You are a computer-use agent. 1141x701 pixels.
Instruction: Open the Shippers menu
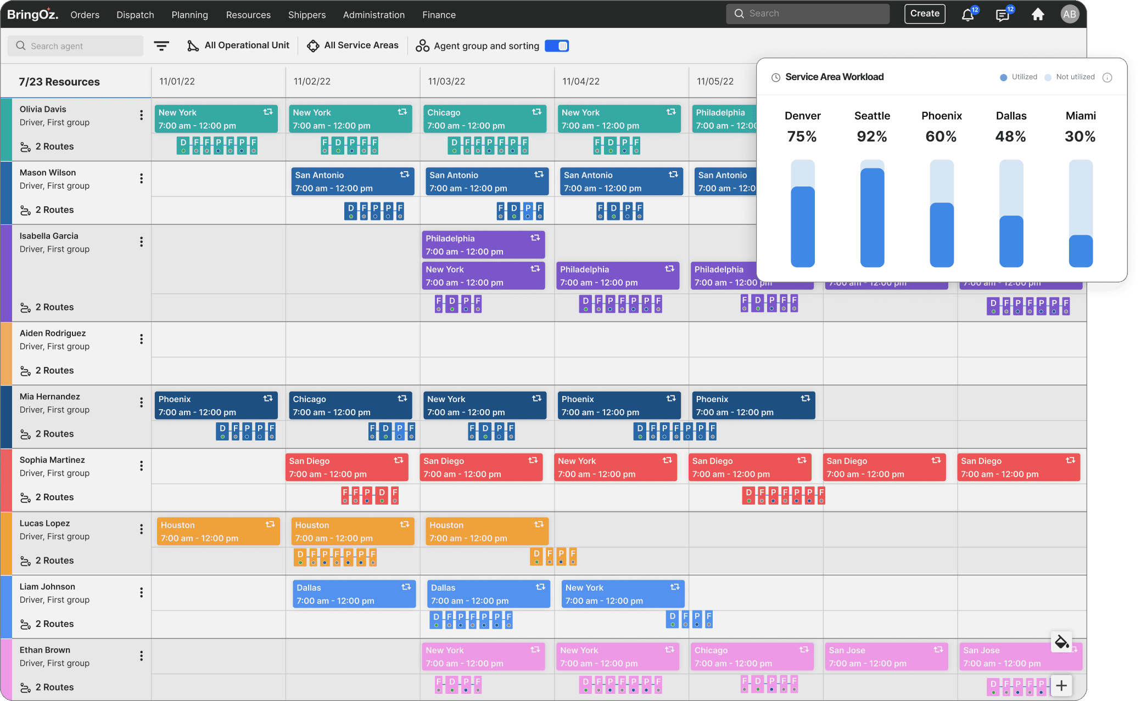307,15
